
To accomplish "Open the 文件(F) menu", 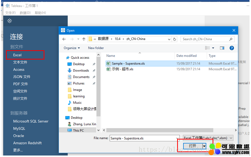I will point(10,13).
